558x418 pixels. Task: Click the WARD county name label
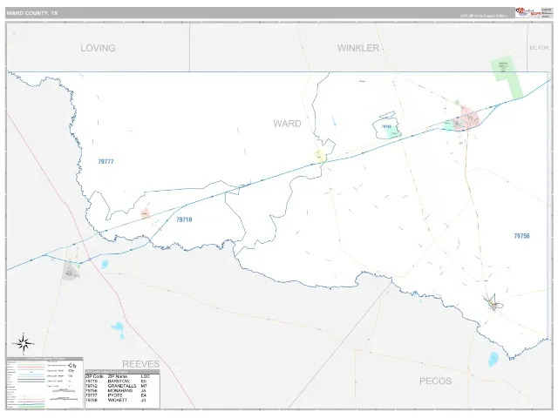[287, 124]
